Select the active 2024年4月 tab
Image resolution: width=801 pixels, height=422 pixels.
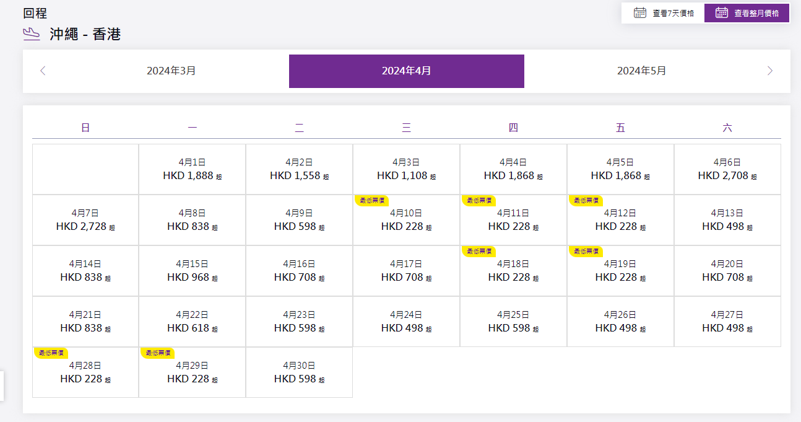[406, 71]
